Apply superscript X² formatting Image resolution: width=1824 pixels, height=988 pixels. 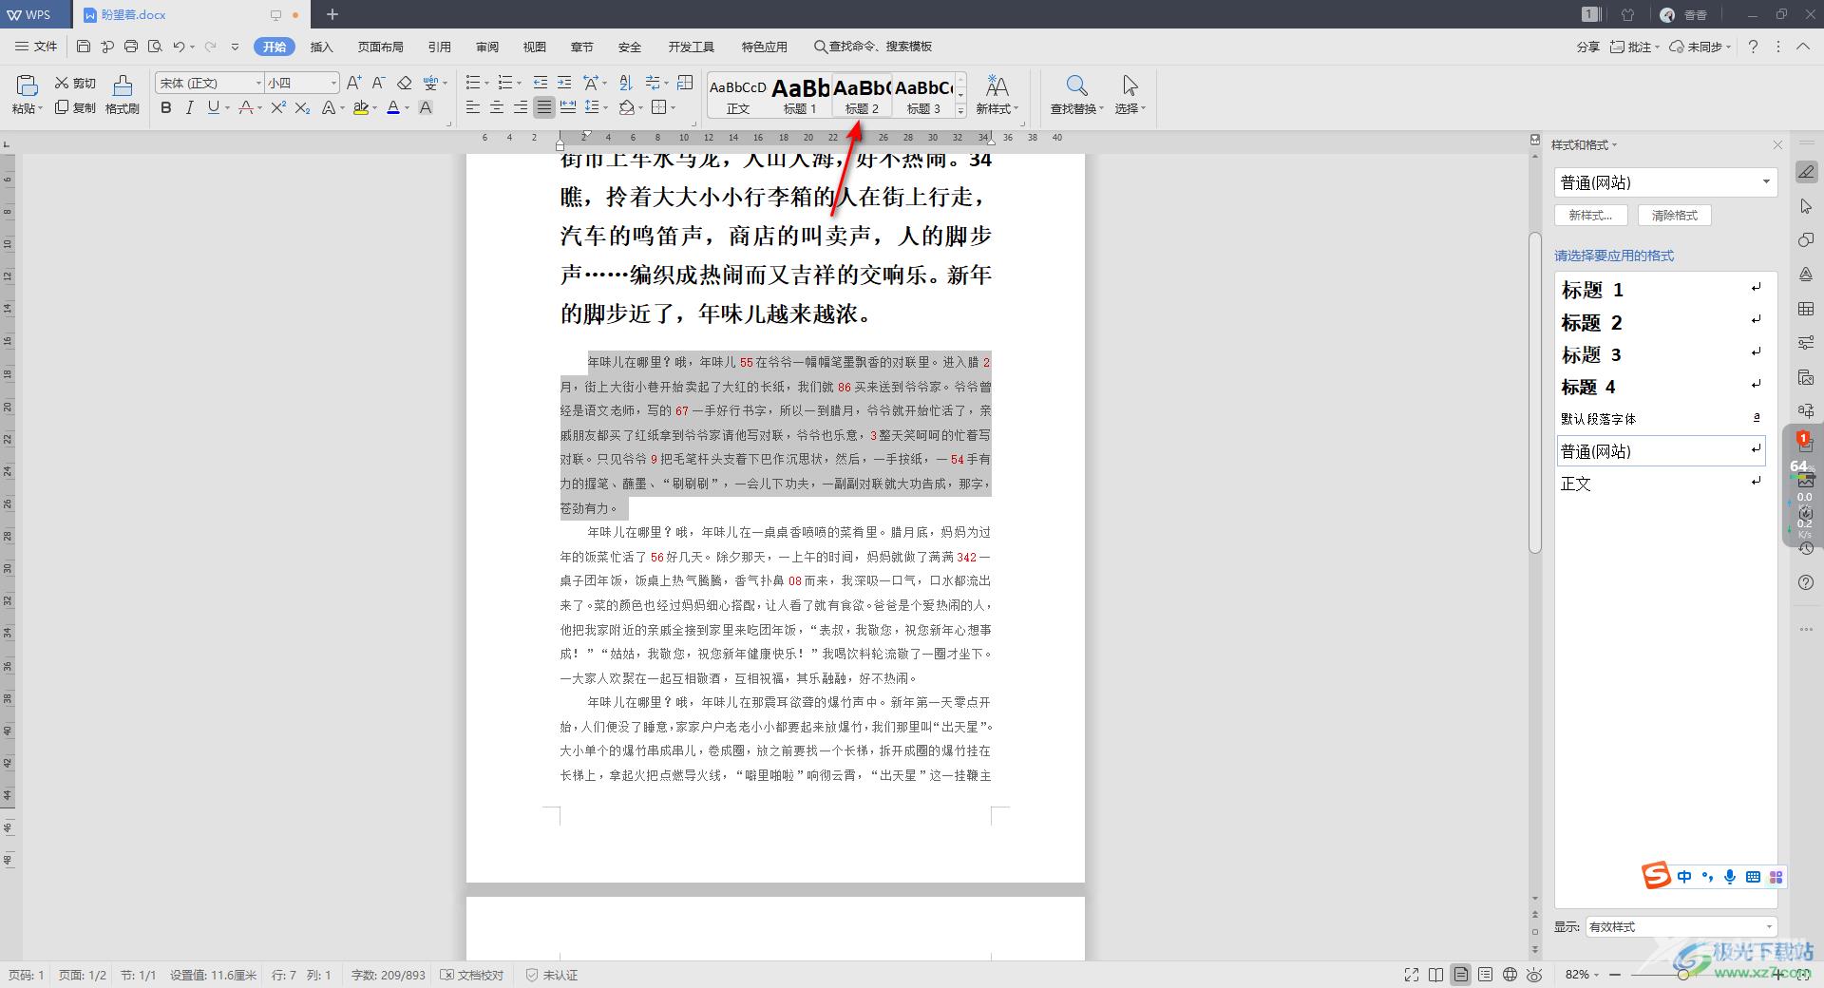click(278, 108)
